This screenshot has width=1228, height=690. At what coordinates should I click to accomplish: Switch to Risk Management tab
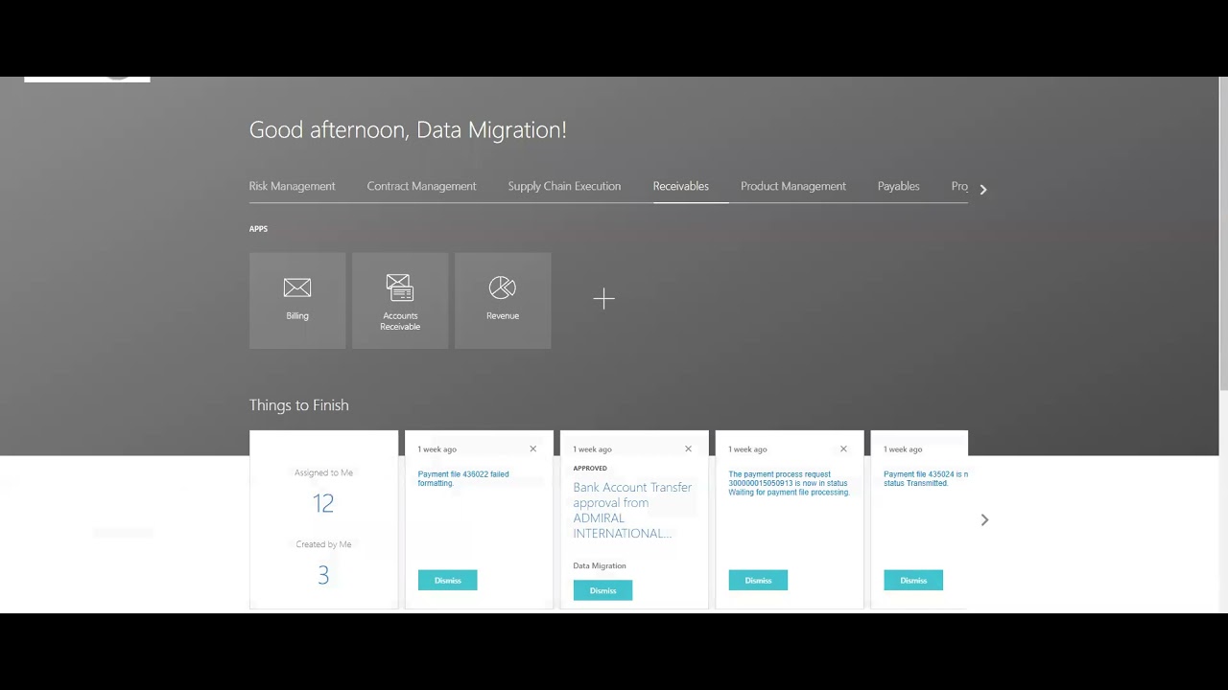click(x=292, y=186)
